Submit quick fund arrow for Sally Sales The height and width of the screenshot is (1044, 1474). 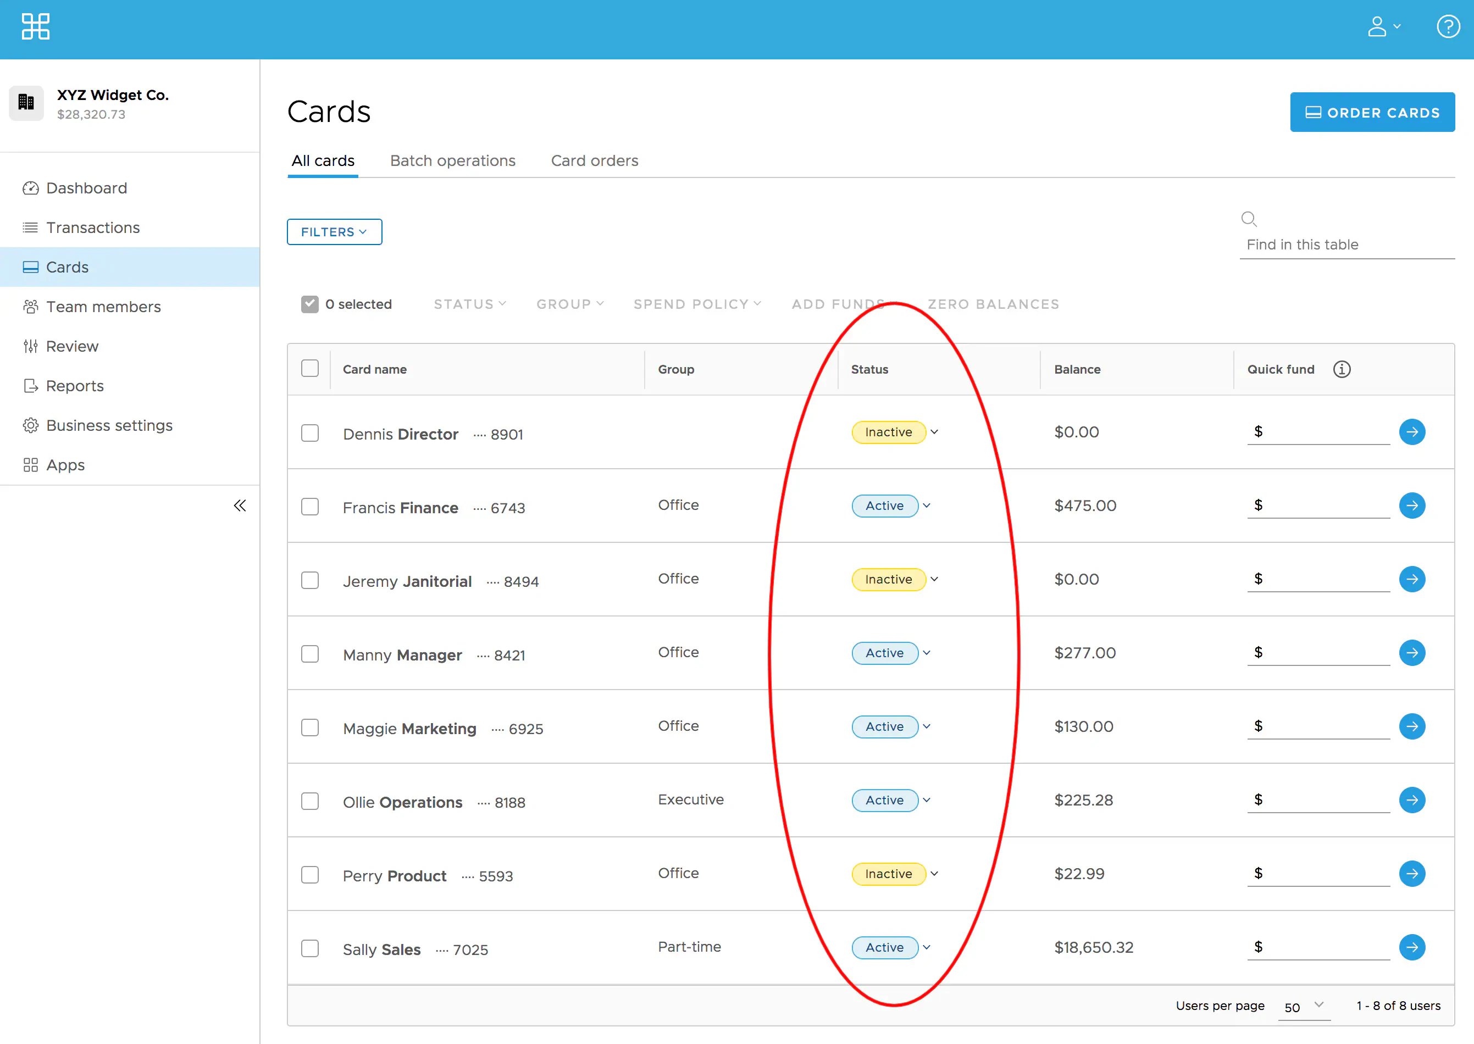pos(1412,947)
